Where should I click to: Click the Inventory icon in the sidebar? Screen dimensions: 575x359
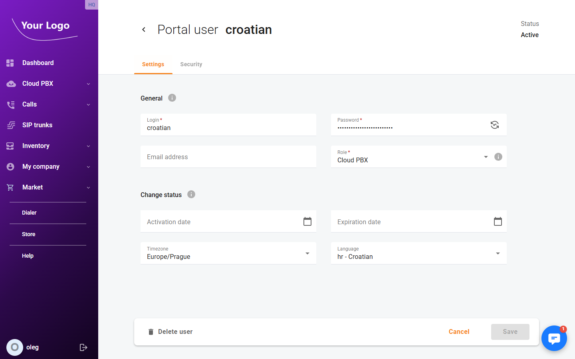click(10, 146)
